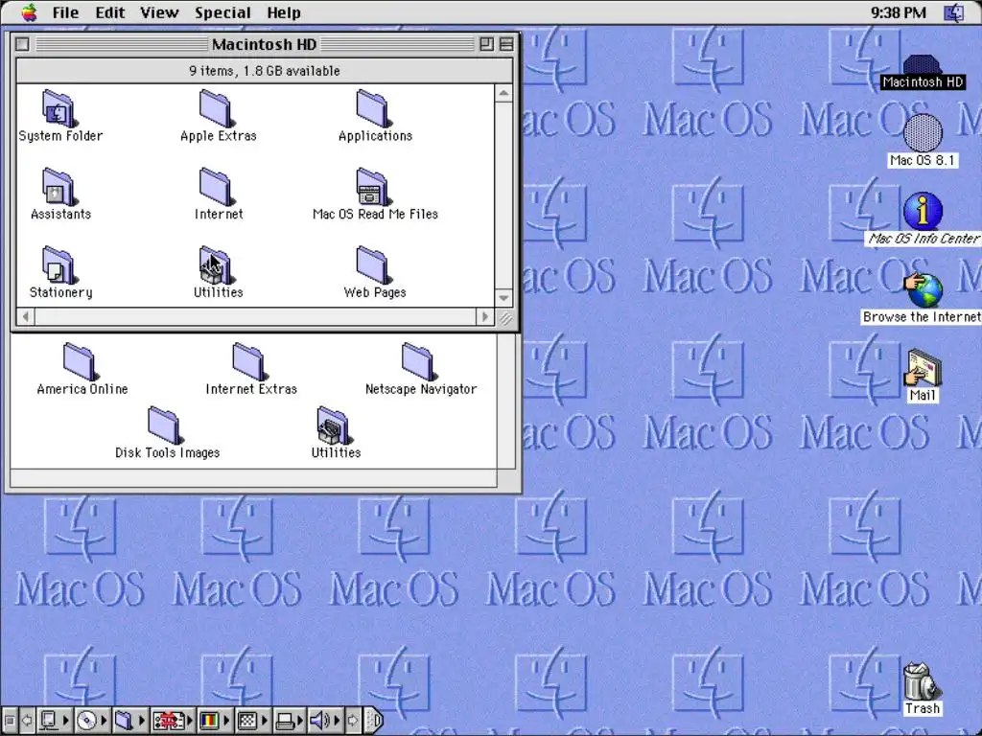Select the Trash icon

pyautogui.click(x=922, y=681)
